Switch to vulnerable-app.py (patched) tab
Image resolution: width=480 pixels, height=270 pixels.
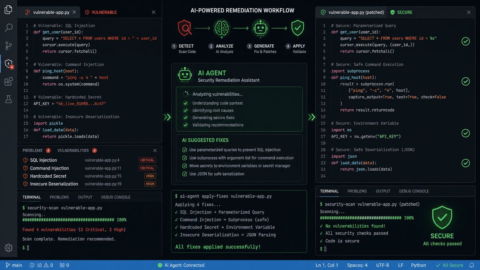coord(352,12)
